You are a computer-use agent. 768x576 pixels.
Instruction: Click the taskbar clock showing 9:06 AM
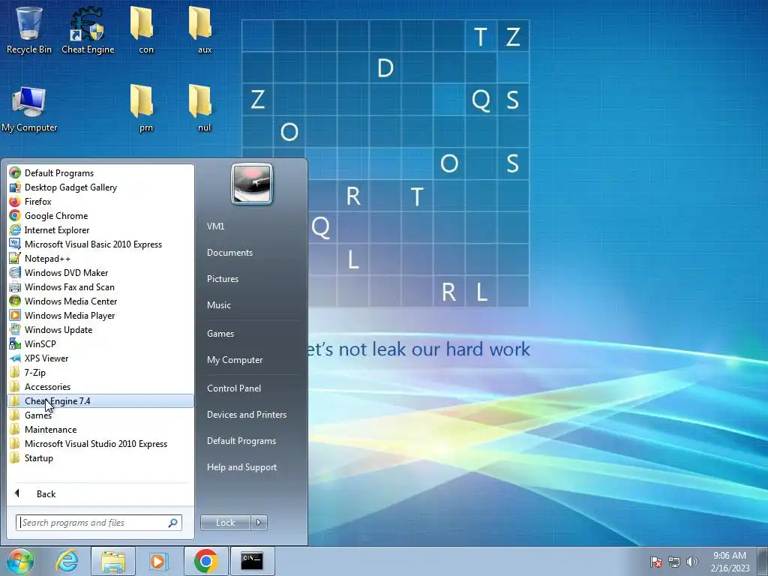coord(730,562)
